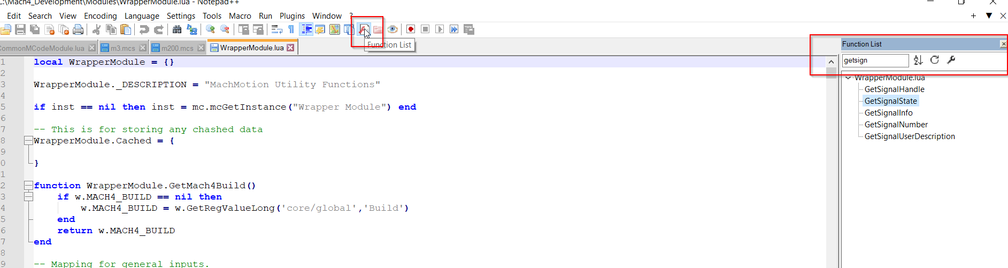Toggle Show All Characters pilcrow icon
The height and width of the screenshot is (268, 1008).
tap(291, 29)
